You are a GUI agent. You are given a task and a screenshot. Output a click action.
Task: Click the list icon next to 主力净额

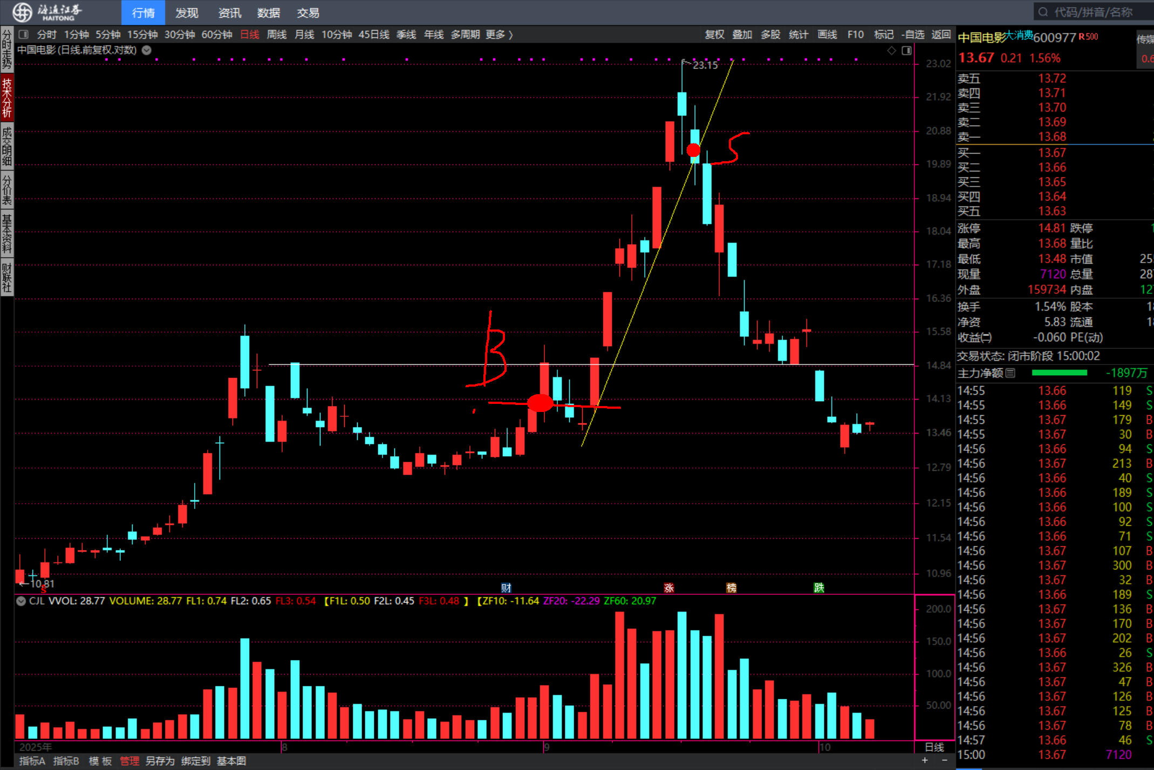[x=1010, y=373]
